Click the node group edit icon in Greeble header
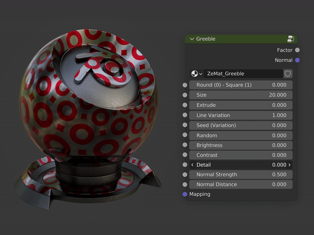Viewport: 314px width, 235px height. click(x=290, y=39)
